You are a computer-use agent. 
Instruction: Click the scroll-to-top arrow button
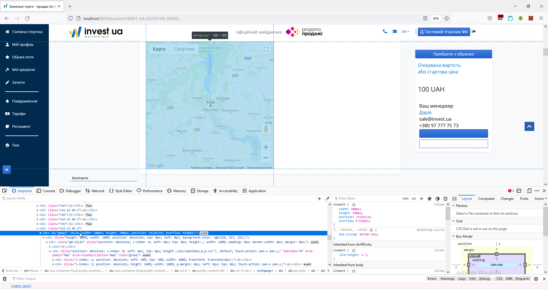pyautogui.click(x=529, y=126)
